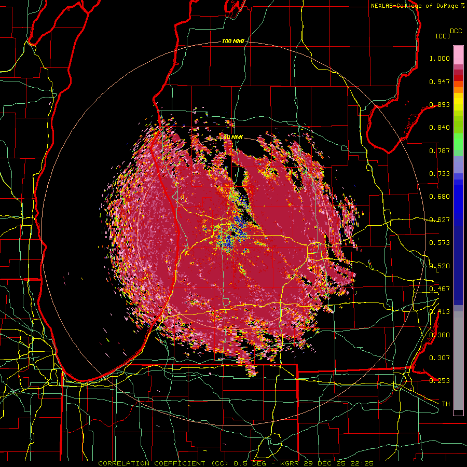Click the [CC] label above the color scale

tap(443, 36)
